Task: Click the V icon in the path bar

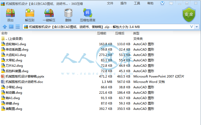Action: pos(191,27)
